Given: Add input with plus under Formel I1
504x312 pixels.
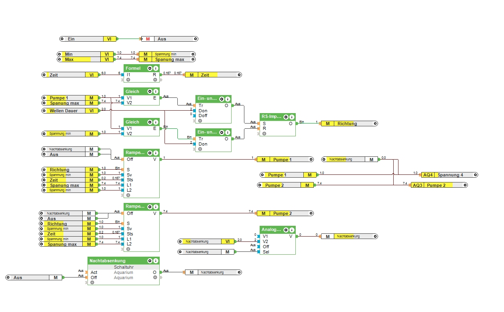Looking at the screenshot, I should pos(128,80).
